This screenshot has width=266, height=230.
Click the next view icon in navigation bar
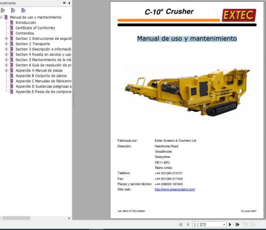(x=253, y=225)
